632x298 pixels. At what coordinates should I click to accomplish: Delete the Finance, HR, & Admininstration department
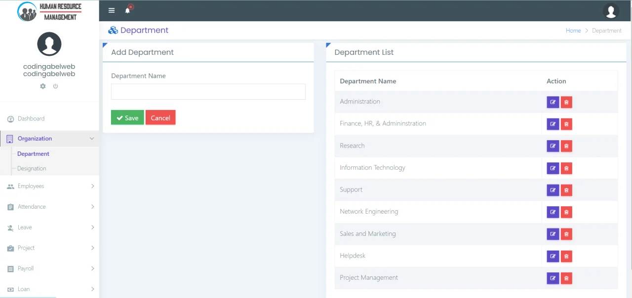[566, 124]
